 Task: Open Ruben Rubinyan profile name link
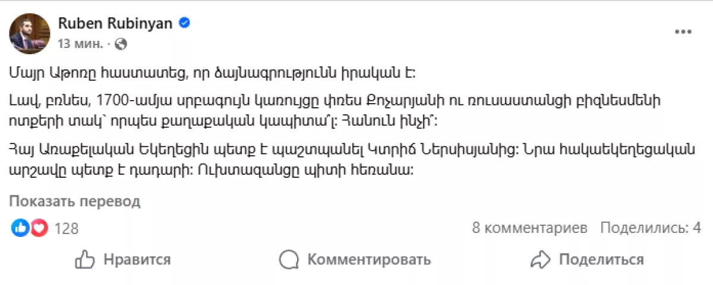116,23
